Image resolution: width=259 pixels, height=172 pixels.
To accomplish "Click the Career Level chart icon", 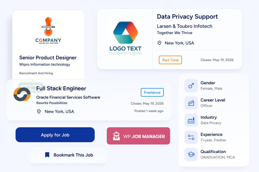I will [191, 103].
